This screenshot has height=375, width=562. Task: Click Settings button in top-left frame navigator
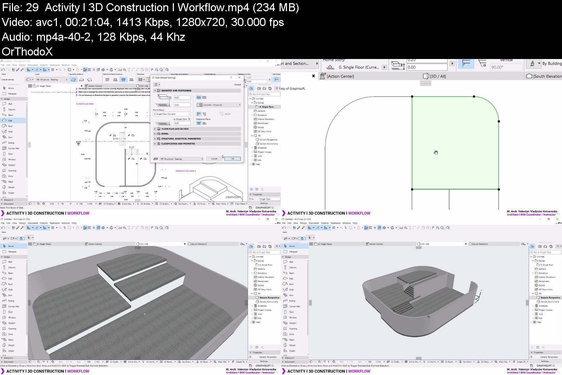tap(264, 203)
